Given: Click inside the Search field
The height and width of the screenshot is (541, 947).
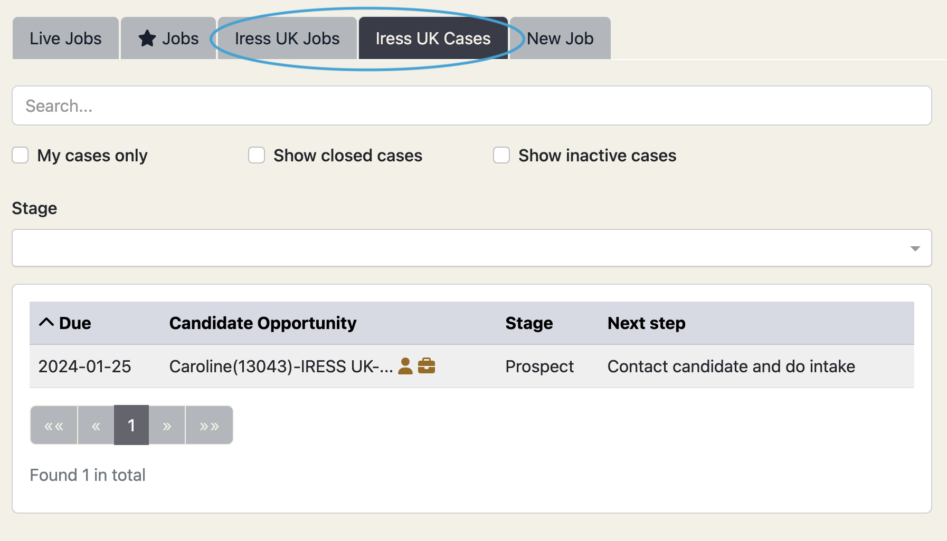Looking at the screenshot, I should (472, 105).
